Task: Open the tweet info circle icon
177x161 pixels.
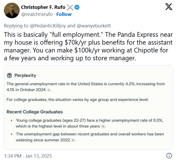Action: point(169,156)
